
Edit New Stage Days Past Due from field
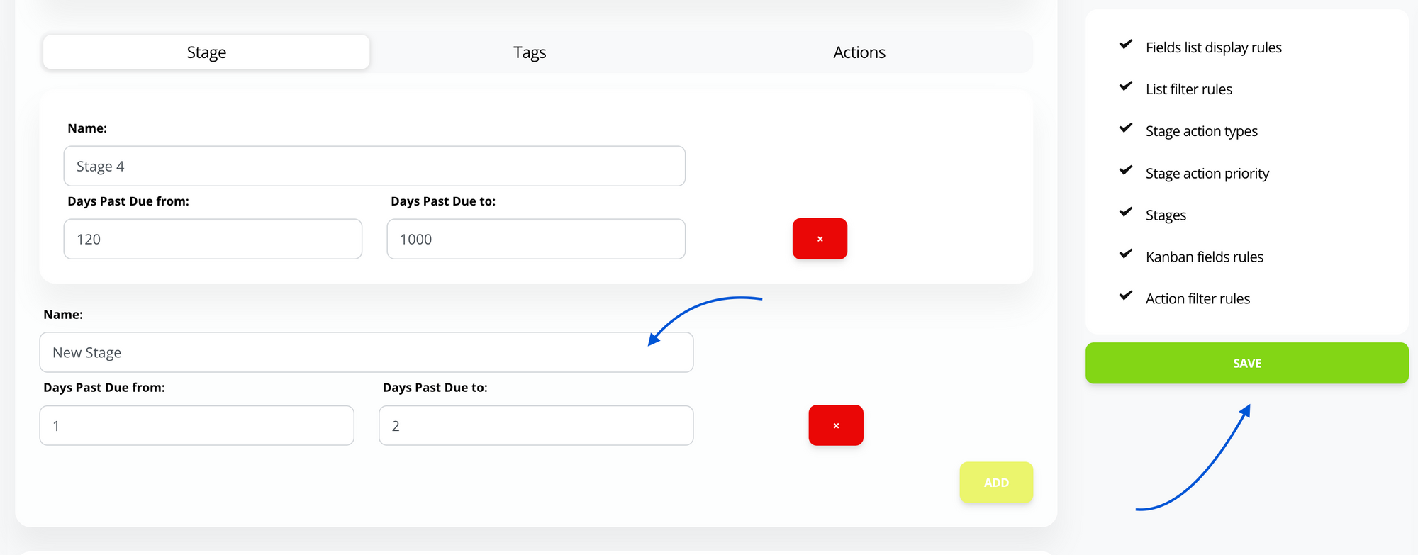click(x=197, y=426)
